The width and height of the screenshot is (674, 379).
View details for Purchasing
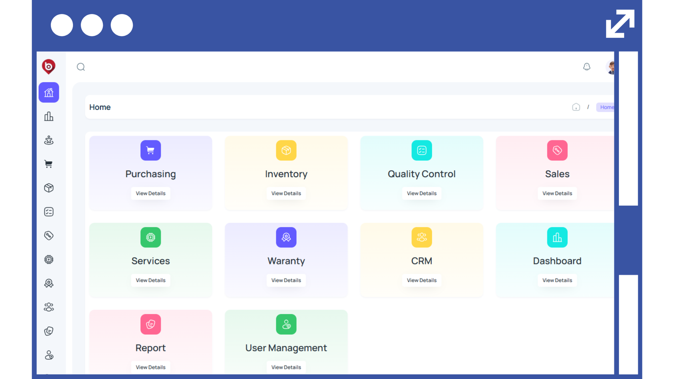pyautogui.click(x=150, y=193)
